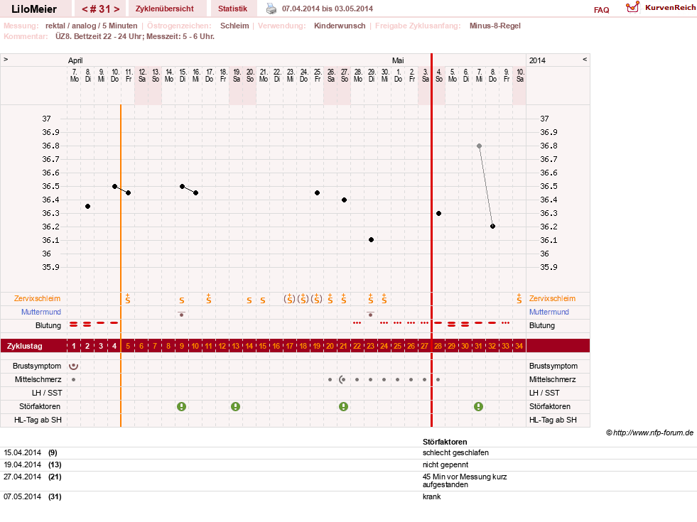Click cycle day 28 in the Zyklustag row
The height and width of the screenshot is (522, 697).
[438, 346]
